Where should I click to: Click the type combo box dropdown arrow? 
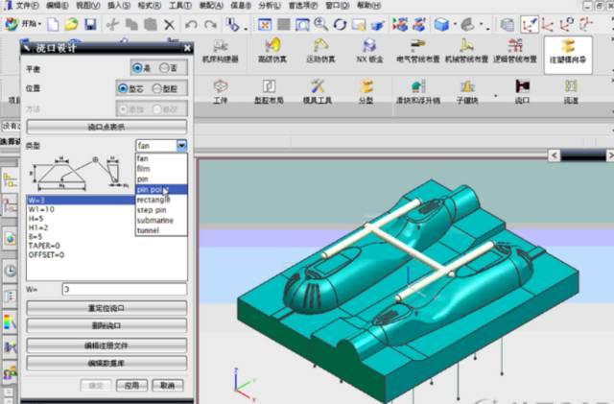click(181, 145)
